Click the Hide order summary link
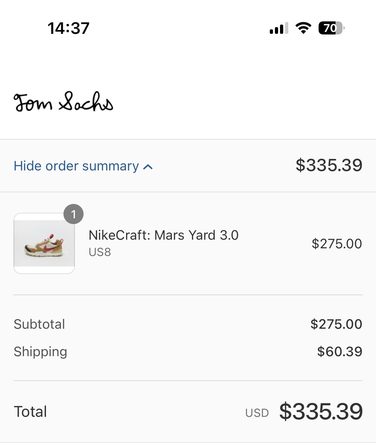The height and width of the screenshot is (443, 376). [x=77, y=166]
